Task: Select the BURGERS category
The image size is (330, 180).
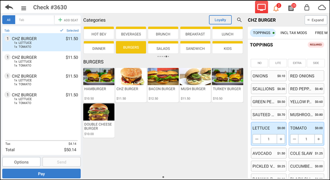Action: pos(131,47)
